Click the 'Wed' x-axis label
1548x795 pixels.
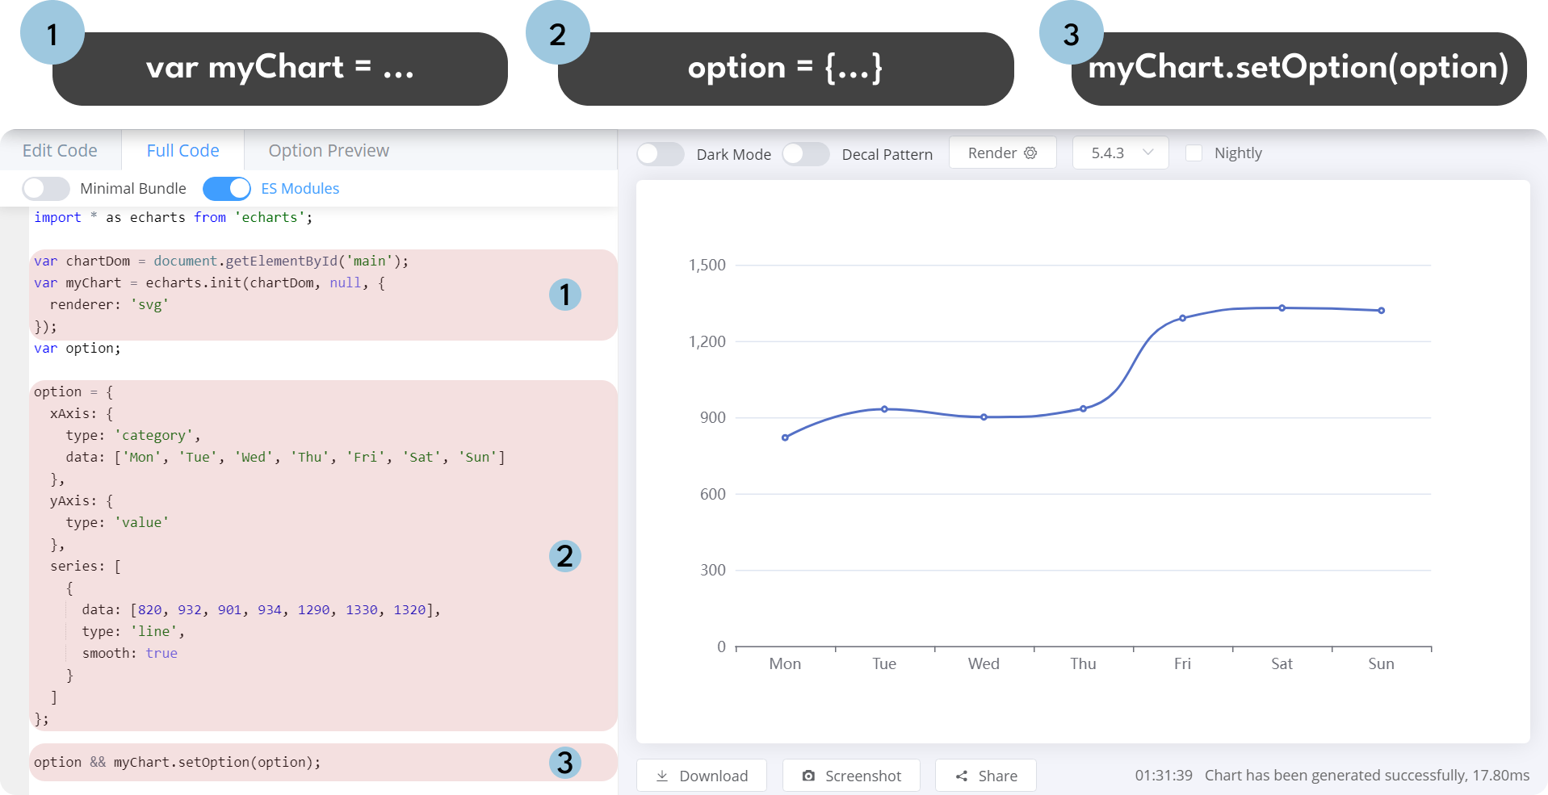(984, 663)
